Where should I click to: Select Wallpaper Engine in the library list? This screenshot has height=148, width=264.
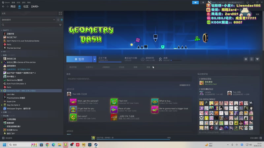tap(18, 109)
